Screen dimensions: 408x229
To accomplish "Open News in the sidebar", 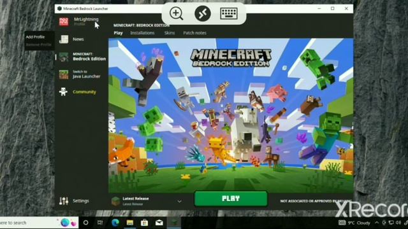I will tap(78, 39).
